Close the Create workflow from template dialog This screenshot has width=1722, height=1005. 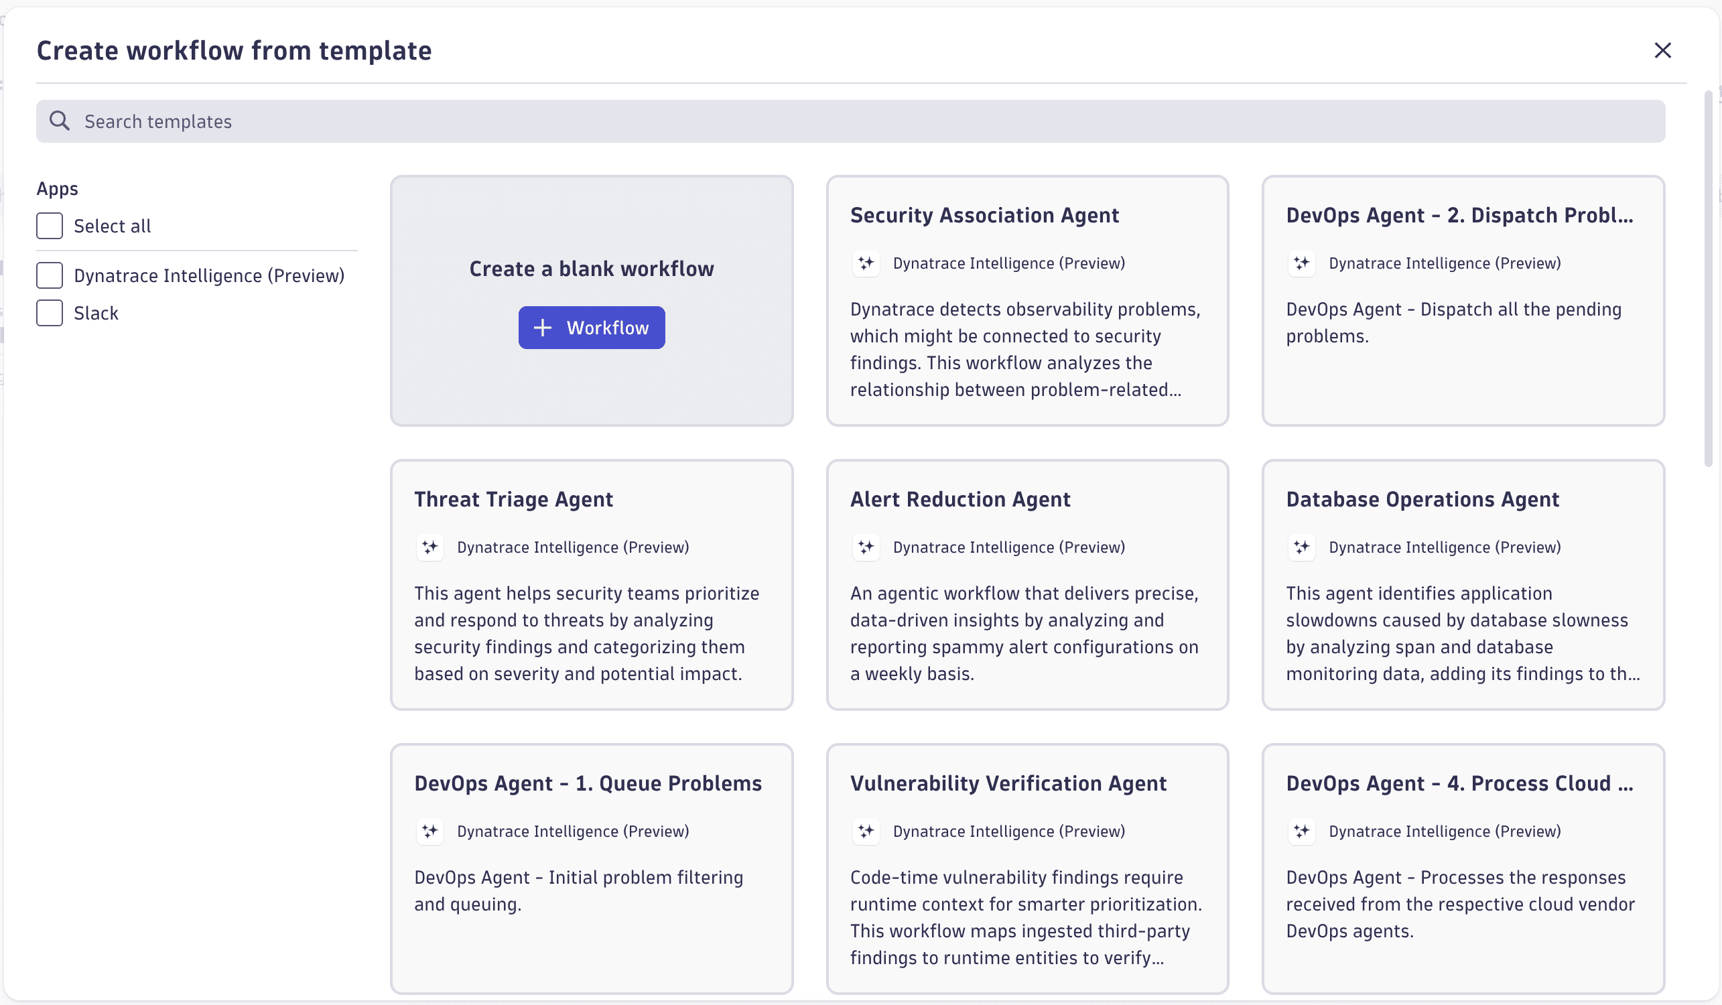[x=1663, y=50]
